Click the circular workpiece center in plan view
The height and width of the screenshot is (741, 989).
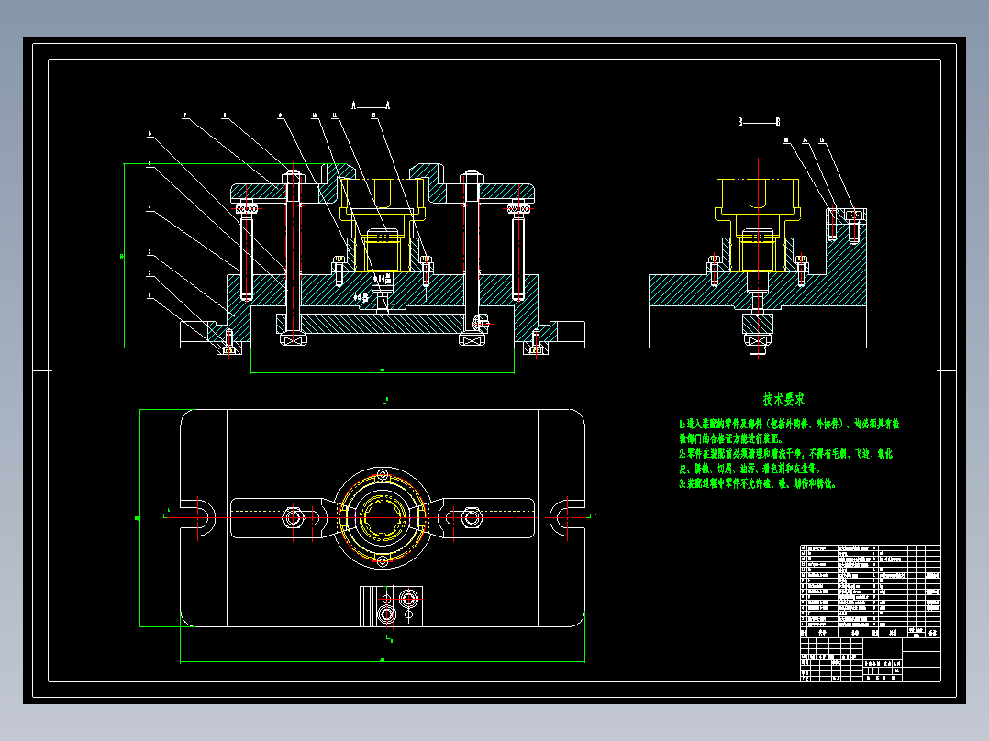click(x=383, y=518)
